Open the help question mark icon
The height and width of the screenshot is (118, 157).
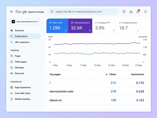pyautogui.click(x=124, y=12)
